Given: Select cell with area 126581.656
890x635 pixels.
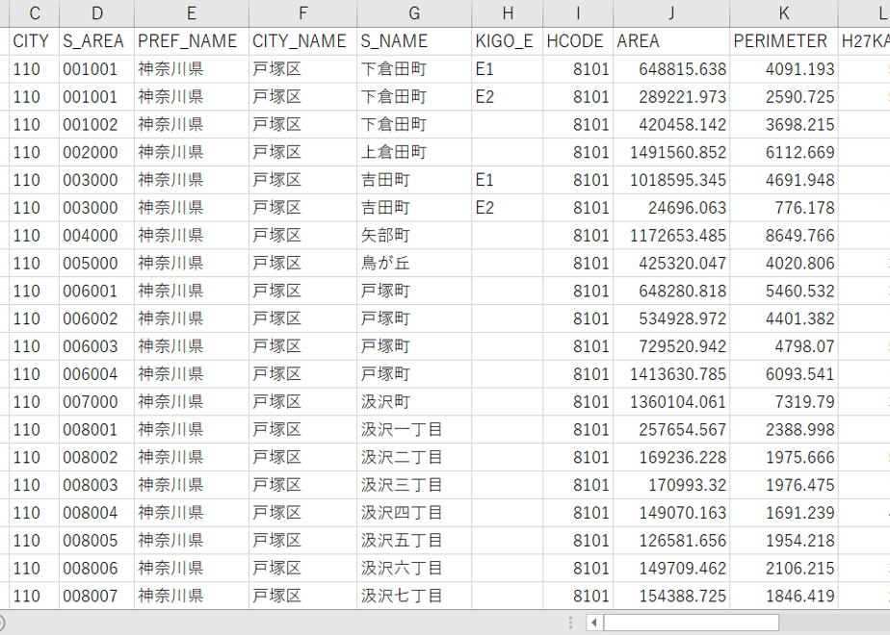Looking at the screenshot, I should pyautogui.click(x=671, y=542).
